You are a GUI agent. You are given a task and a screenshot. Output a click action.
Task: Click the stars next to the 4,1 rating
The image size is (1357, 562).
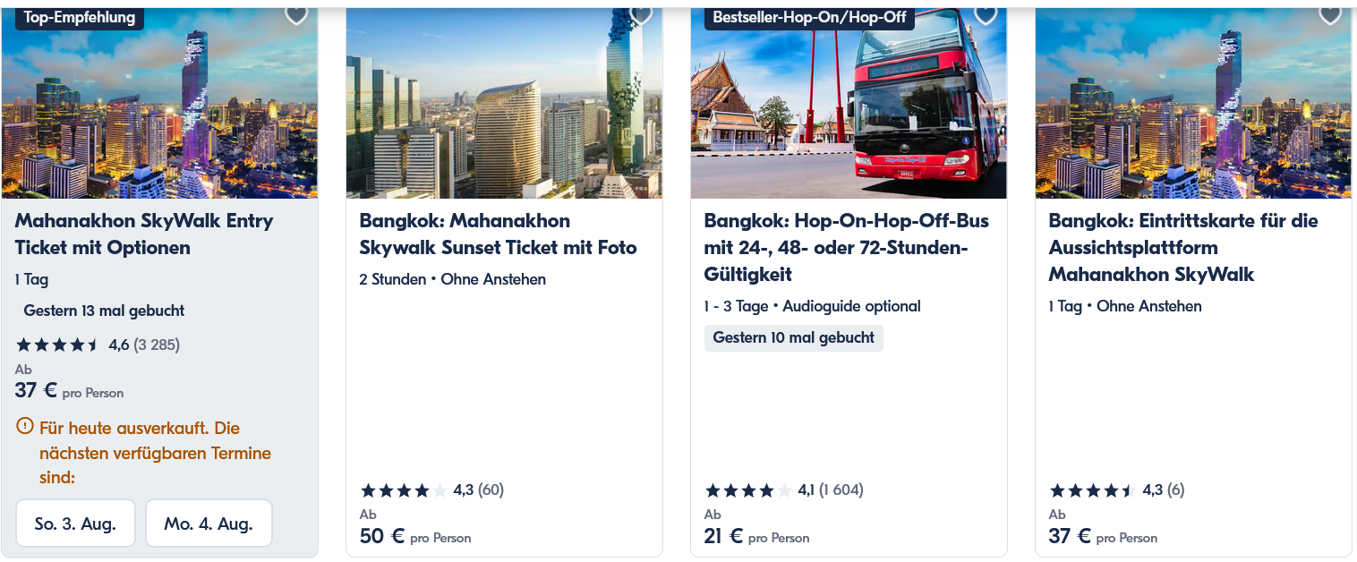[749, 490]
